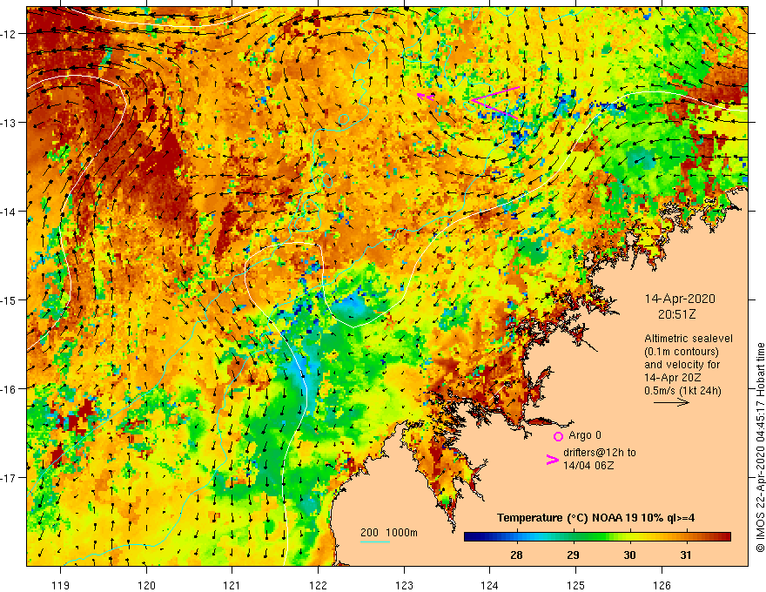Click the 'Altimetric sealevel' text
The image size is (766, 592).
point(689,338)
